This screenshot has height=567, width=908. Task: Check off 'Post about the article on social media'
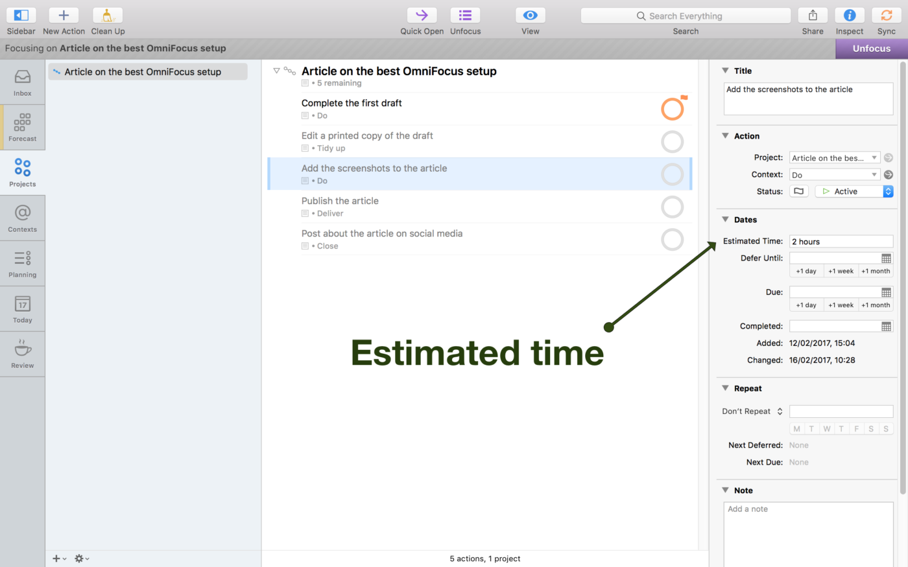[x=673, y=239]
